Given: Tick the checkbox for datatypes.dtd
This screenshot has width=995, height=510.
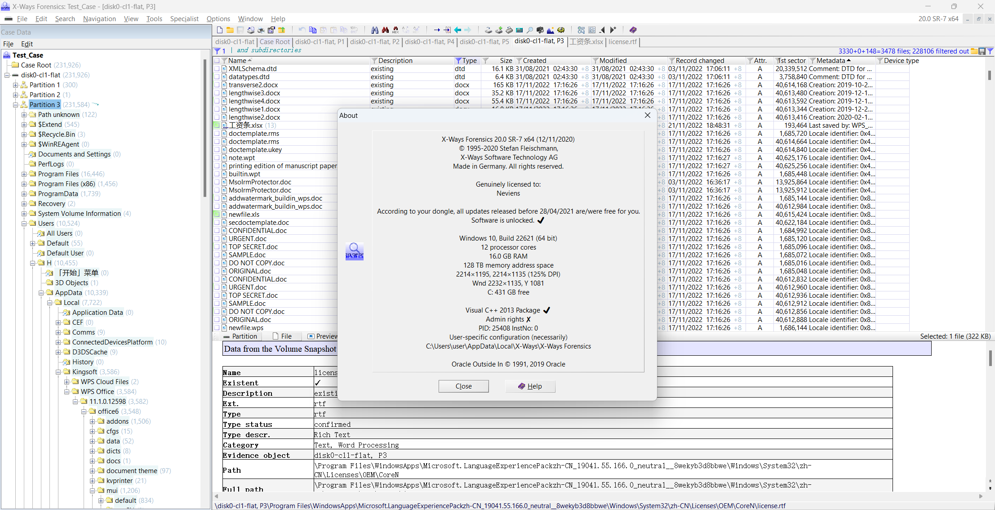Looking at the screenshot, I should pos(217,77).
